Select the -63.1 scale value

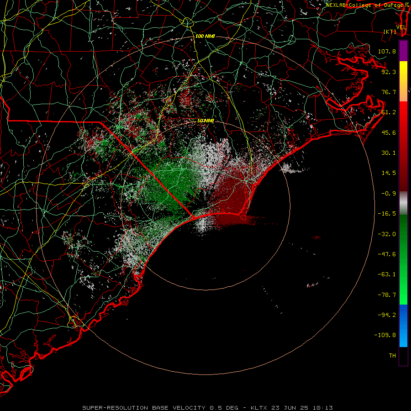click(x=387, y=274)
